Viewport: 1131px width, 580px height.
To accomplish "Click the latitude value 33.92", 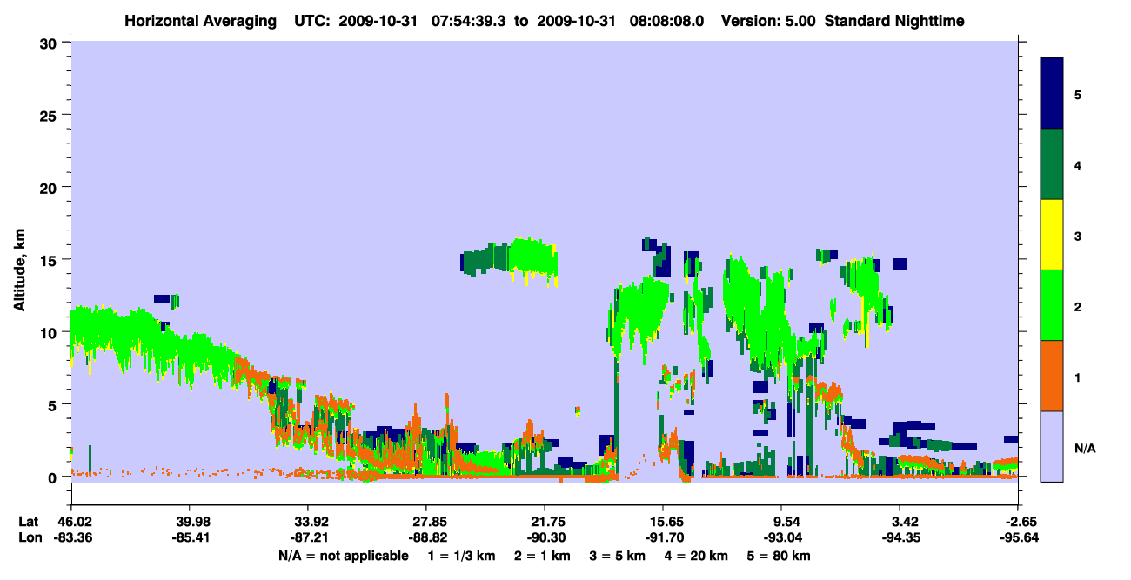I will (307, 522).
